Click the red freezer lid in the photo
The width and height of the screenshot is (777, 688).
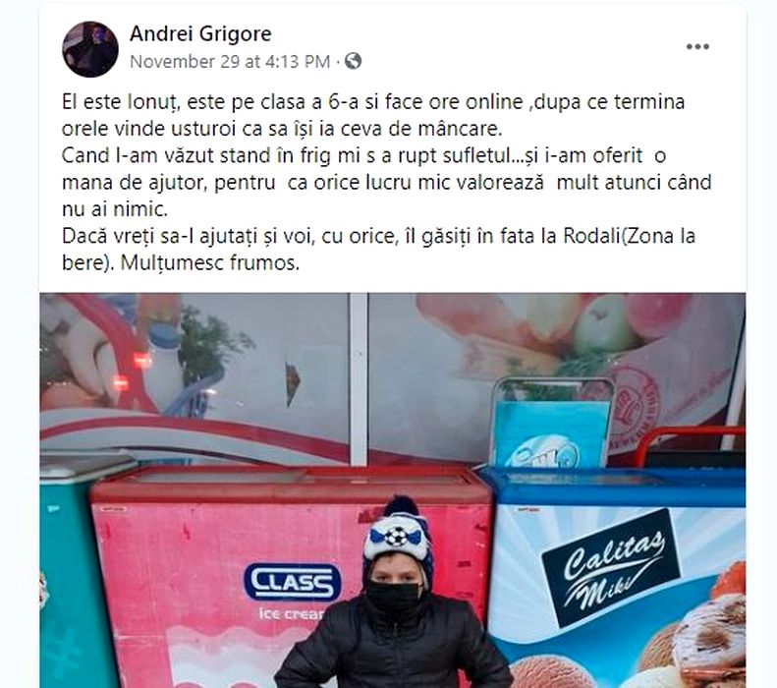coord(291,483)
